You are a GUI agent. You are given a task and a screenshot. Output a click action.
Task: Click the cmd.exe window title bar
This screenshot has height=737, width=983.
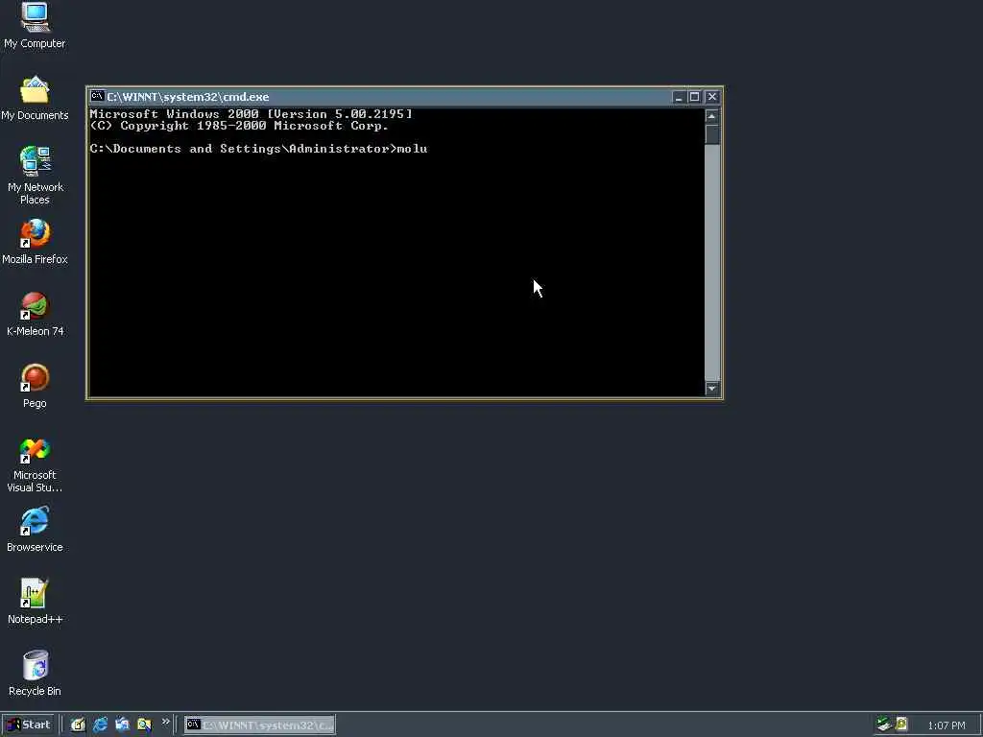click(404, 97)
